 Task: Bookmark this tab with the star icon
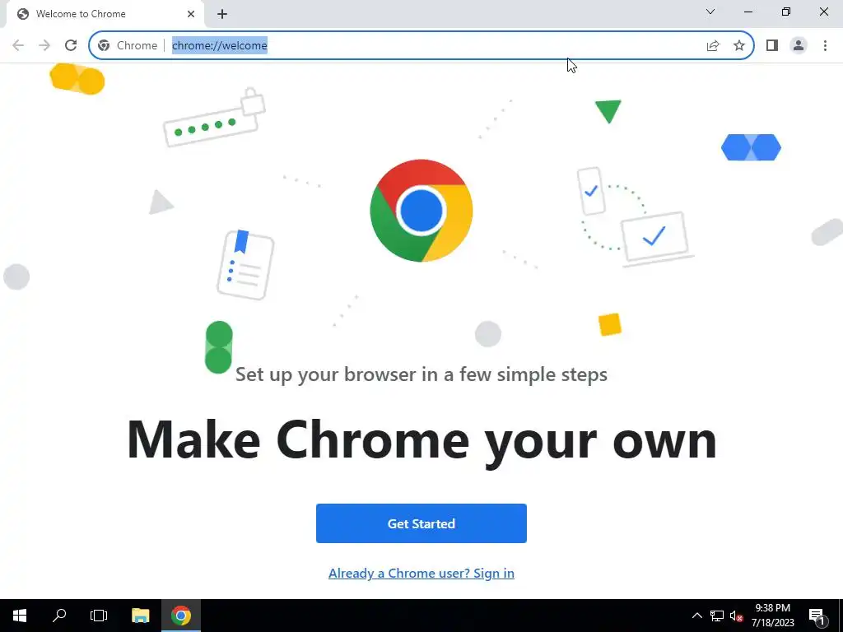coord(739,46)
